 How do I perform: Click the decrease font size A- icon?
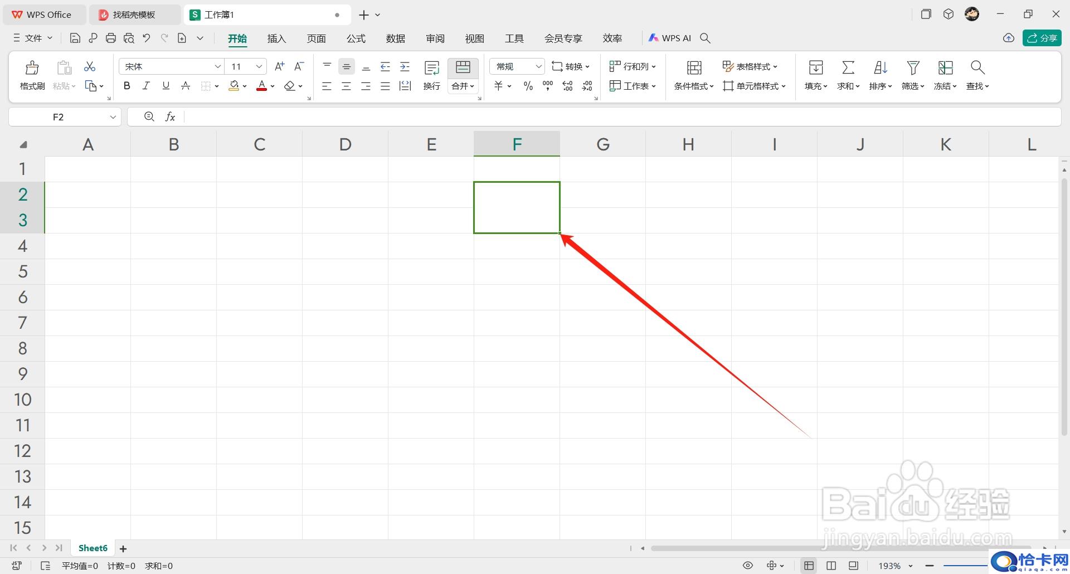(x=299, y=66)
